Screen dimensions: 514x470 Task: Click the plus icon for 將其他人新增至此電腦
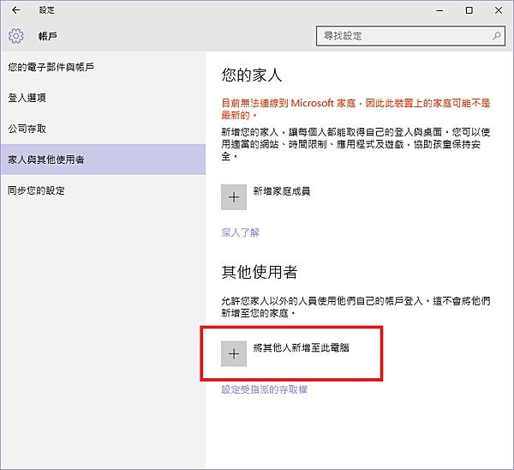[x=234, y=354]
